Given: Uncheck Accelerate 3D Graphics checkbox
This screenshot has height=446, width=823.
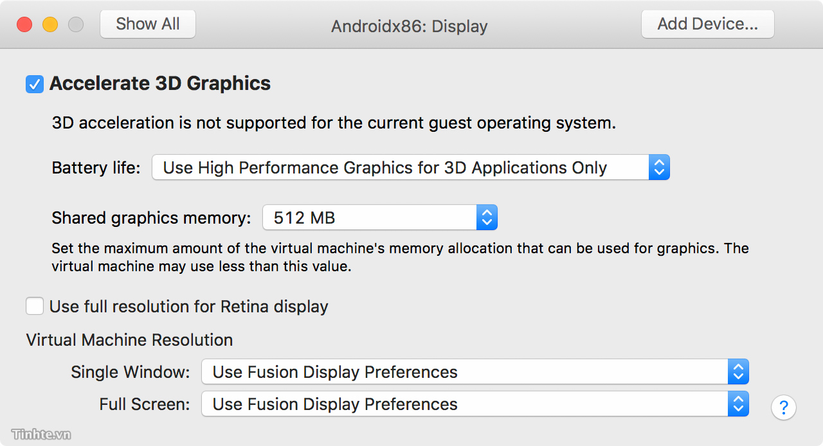Looking at the screenshot, I should (35, 84).
